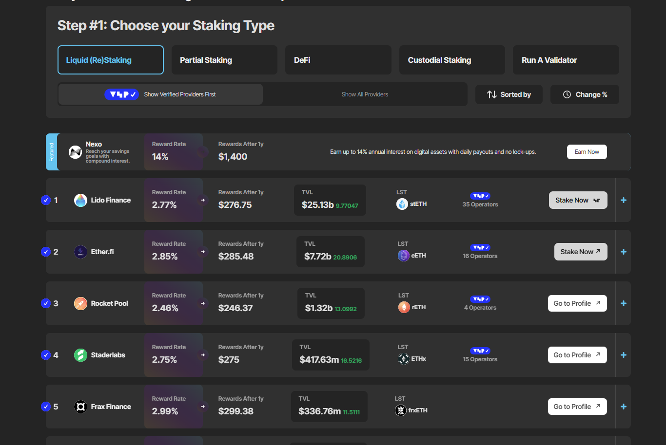The height and width of the screenshot is (445, 666).
Task: Open the Change % dropdown
Action: click(x=585, y=94)
